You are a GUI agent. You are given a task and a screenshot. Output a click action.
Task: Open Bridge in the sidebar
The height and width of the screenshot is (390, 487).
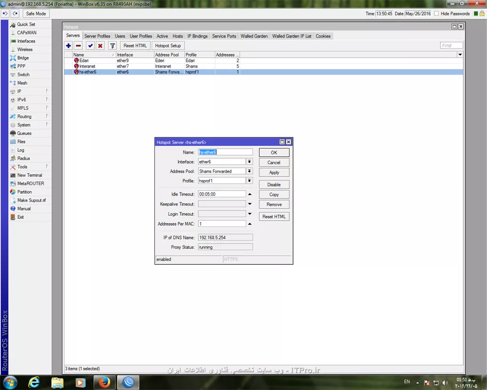tap(30, 58)
